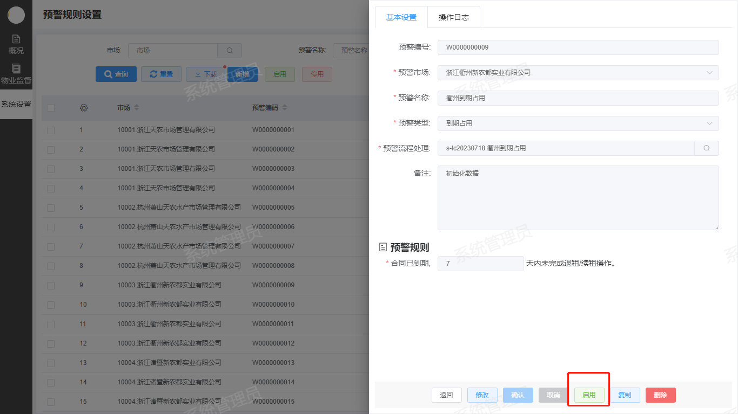
Task: Click the blue 查询 button
Action: pyautogui.click(x=116, y=74)
